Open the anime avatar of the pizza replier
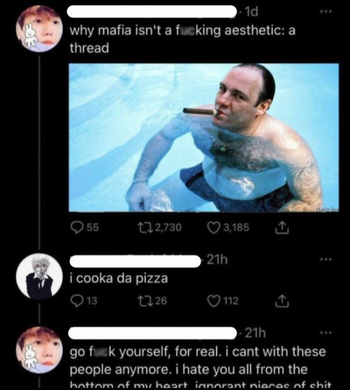The height and width of the screenshot is (390, 350). click(x=39, y=276)
